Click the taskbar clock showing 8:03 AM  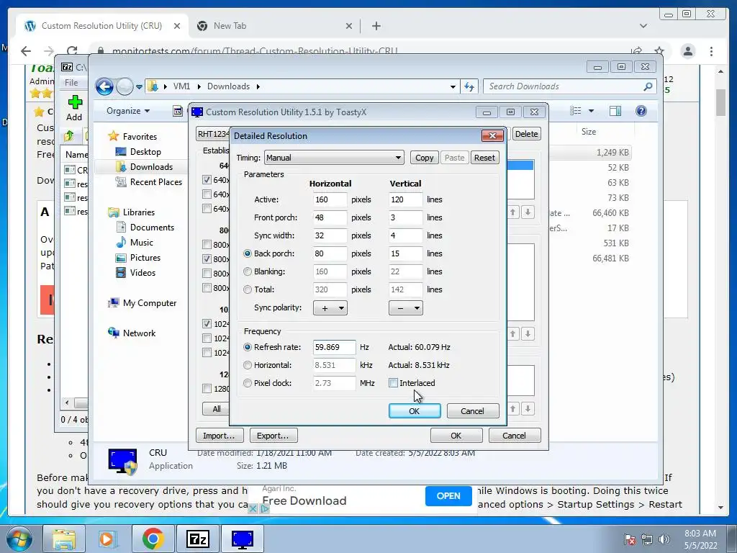700,539
